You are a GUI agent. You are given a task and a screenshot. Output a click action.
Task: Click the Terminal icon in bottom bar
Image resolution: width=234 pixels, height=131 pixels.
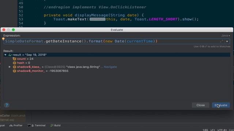pos(29,126)
